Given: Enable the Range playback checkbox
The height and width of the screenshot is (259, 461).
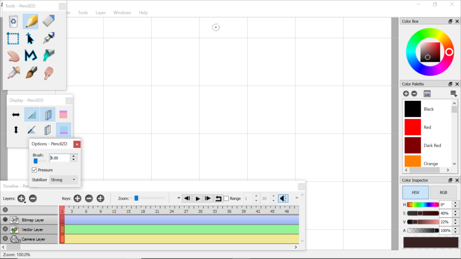Looking at the screenshot, I should 226,198.
